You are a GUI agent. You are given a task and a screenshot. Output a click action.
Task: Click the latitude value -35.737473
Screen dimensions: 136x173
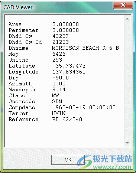click(69, 66)
